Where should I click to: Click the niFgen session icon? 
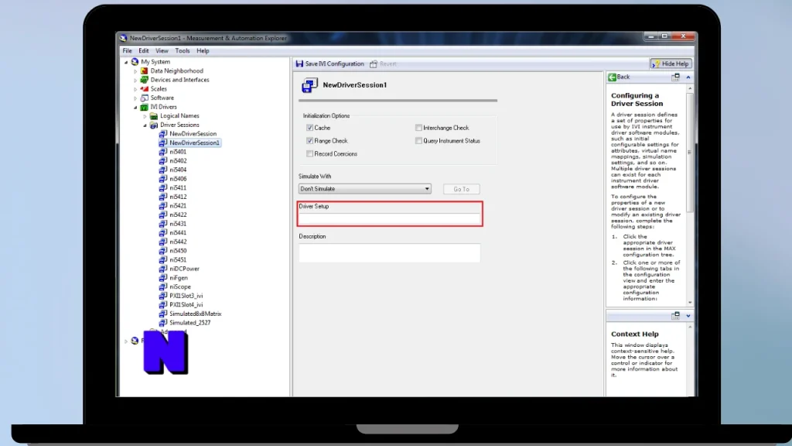coord(163,278)
